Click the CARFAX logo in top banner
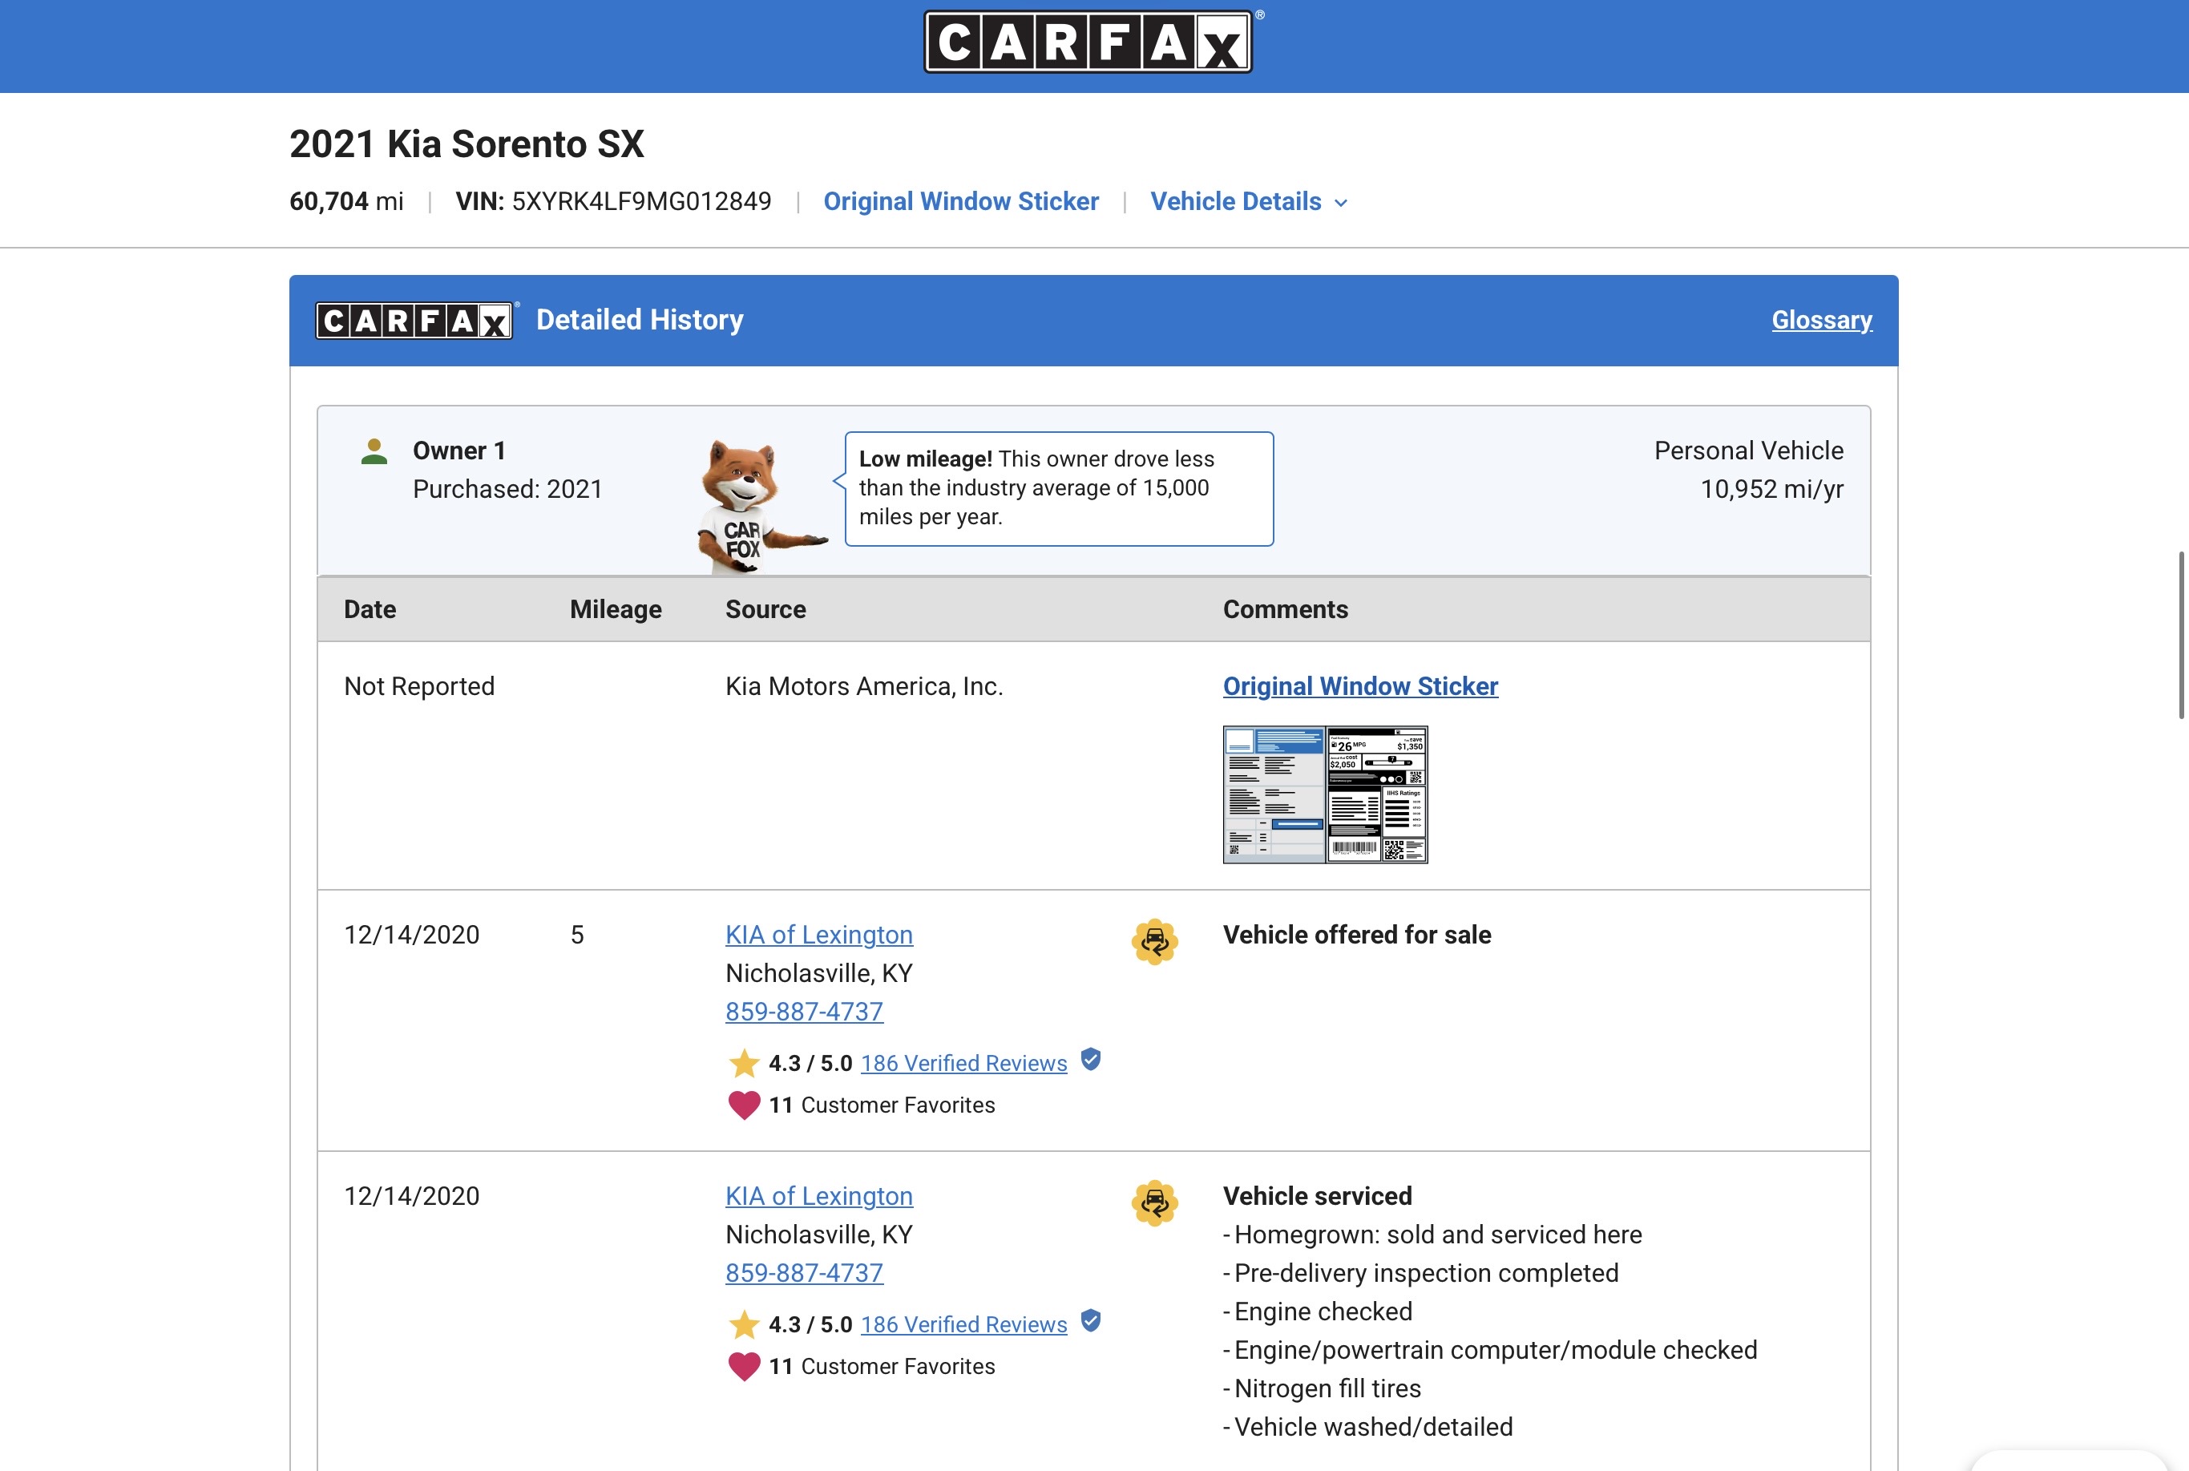The width and height of the screenshot is (2189, 1471). tap(1088, 41)
